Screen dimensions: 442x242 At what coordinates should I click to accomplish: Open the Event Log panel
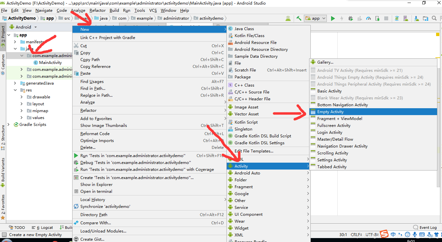[x=425, y=227]
